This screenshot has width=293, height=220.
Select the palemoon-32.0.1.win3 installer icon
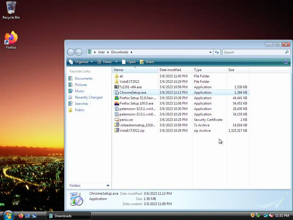117,109
